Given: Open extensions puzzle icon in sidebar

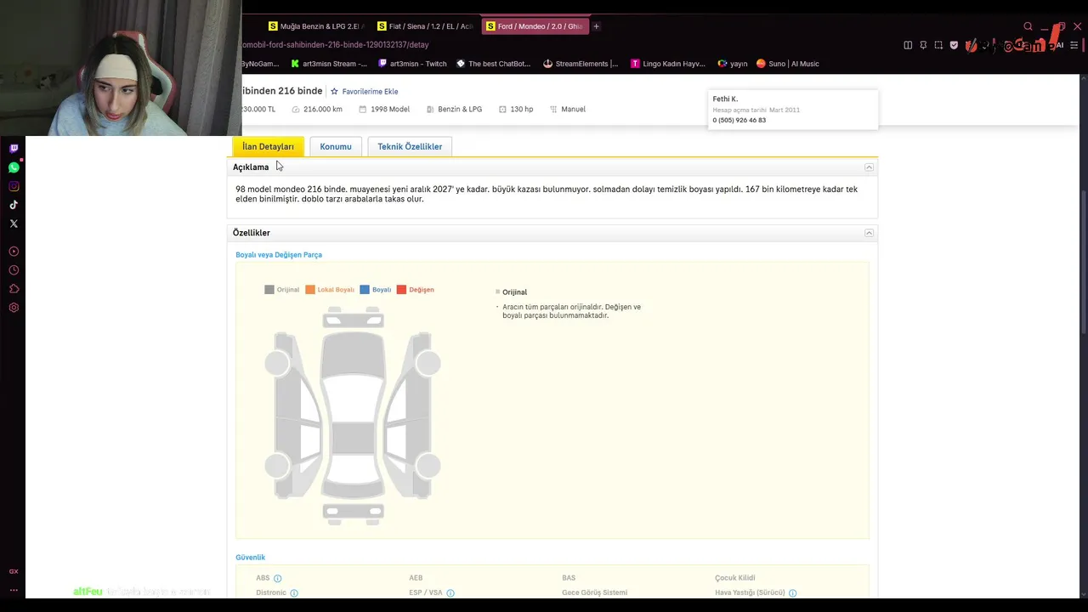Looking at the screenshot, I should point(14,289).
